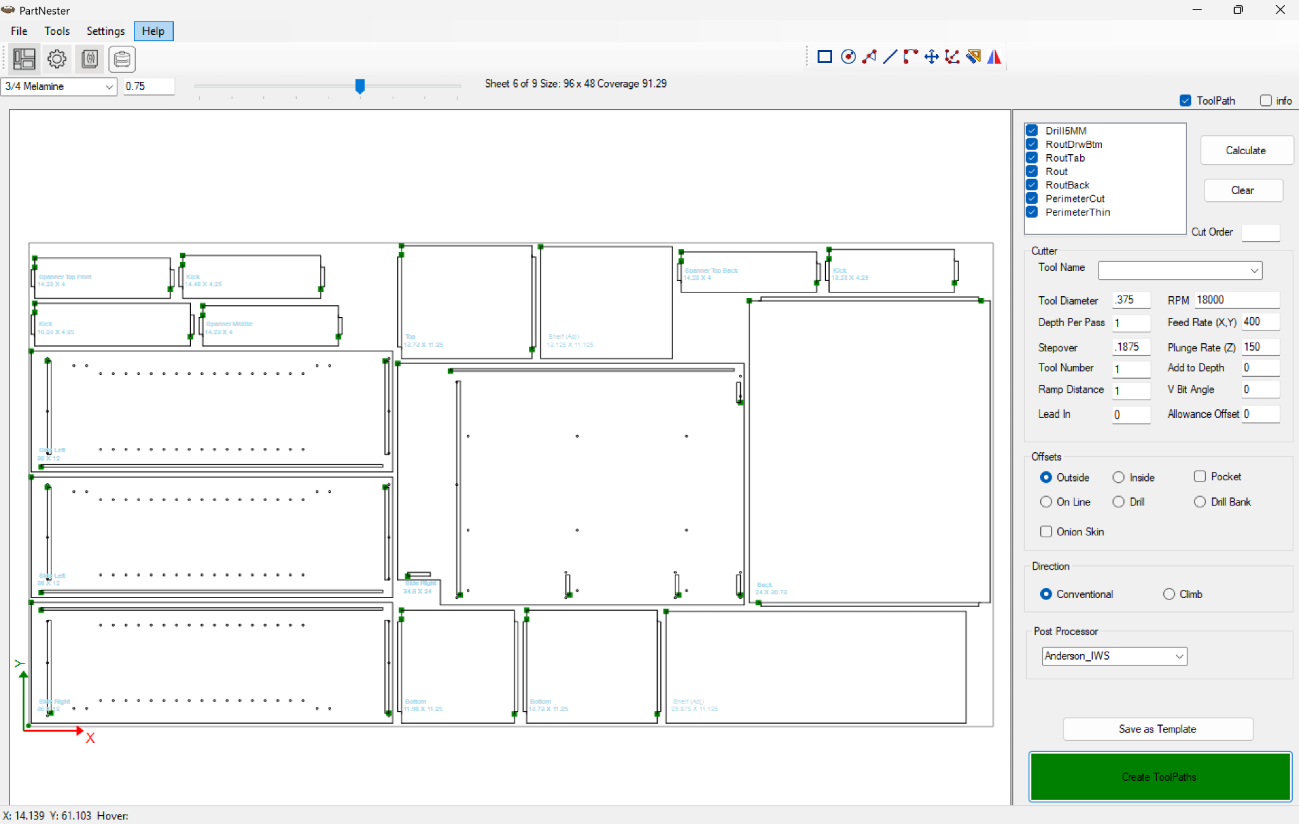Select the Inside offset option
The height and width of the screenshot is (824, 1299).
click(x=1118, y=477)
